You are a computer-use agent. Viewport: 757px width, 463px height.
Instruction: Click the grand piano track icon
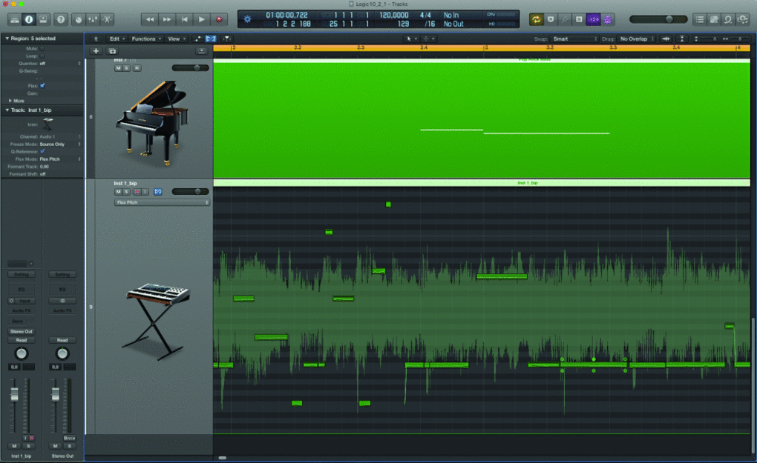coord(151,123)
